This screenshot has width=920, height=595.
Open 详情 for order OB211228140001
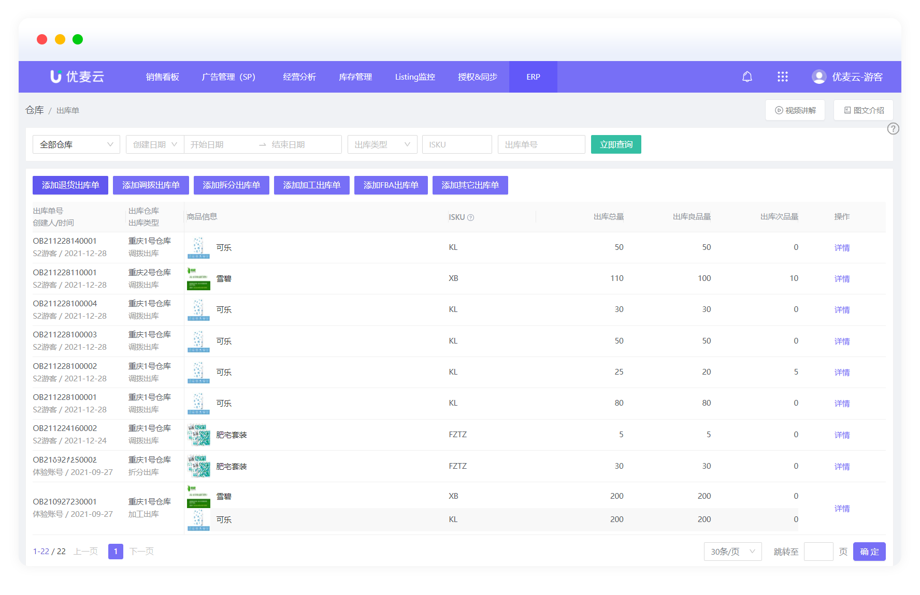(x=842, y=248)
